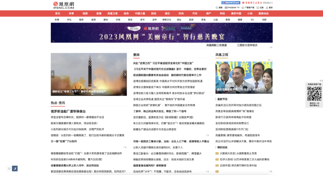Open the 娱乐 nav tab

(x=167, y=13)
